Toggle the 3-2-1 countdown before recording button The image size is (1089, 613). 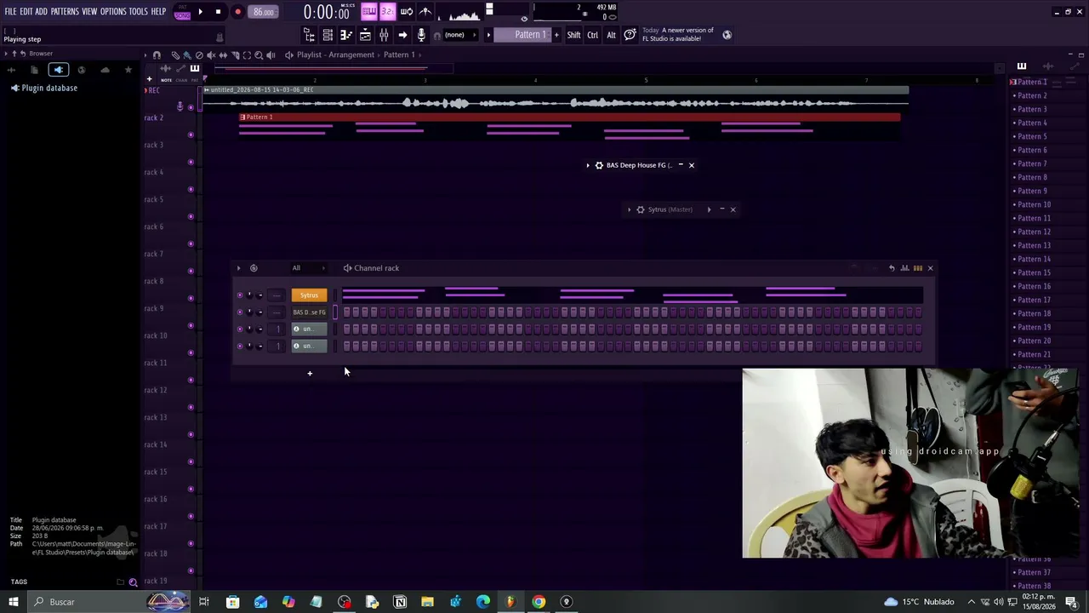tap(388, 12)
